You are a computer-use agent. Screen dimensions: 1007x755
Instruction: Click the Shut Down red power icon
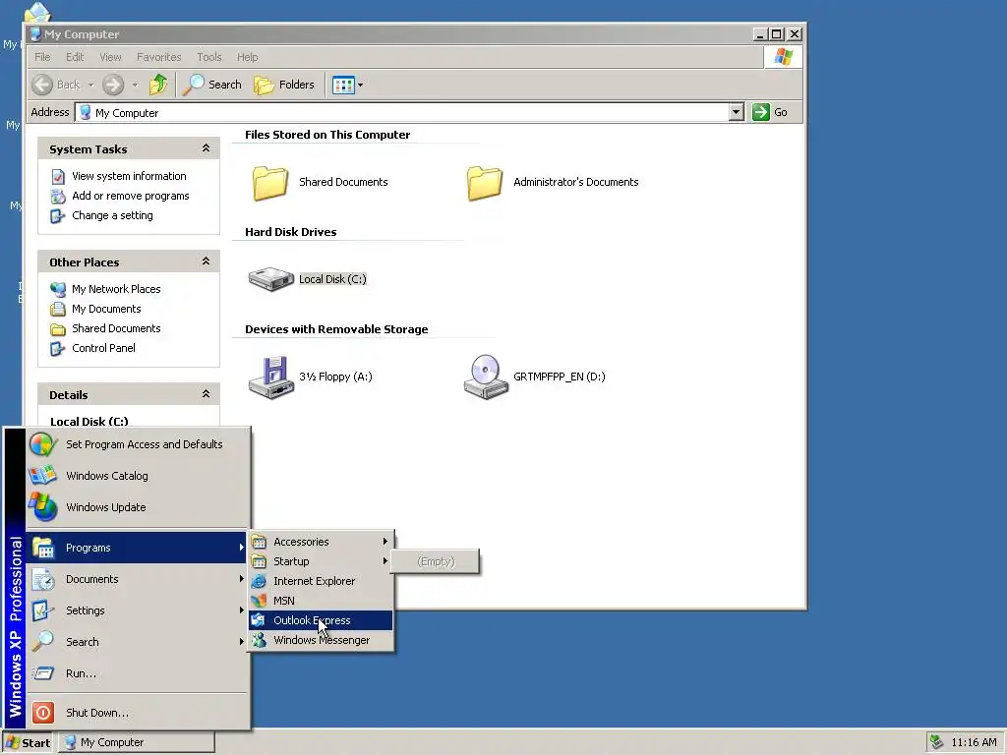pos(43,713)
